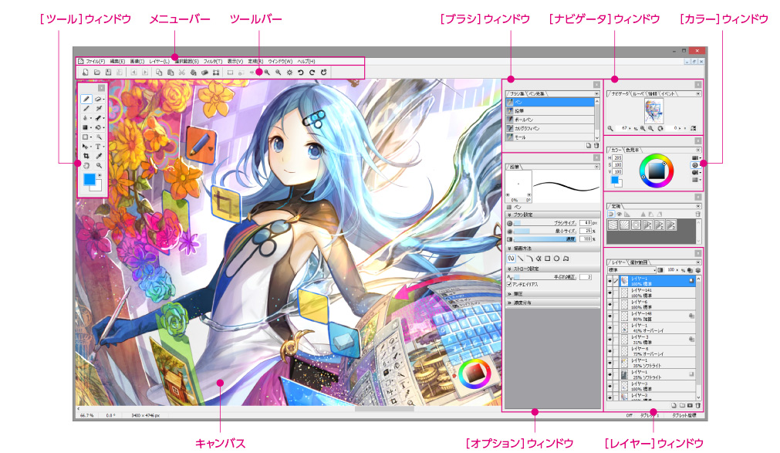
Task: Click the sun-shaped settings icon in the toolbar
Action: click(x=289, y=73)
